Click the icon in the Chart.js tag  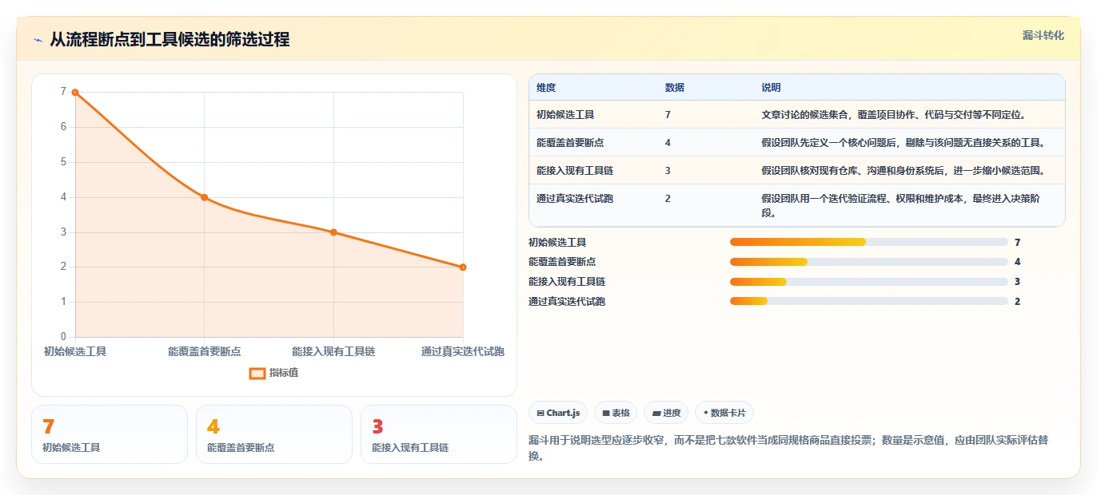point(541,414)
